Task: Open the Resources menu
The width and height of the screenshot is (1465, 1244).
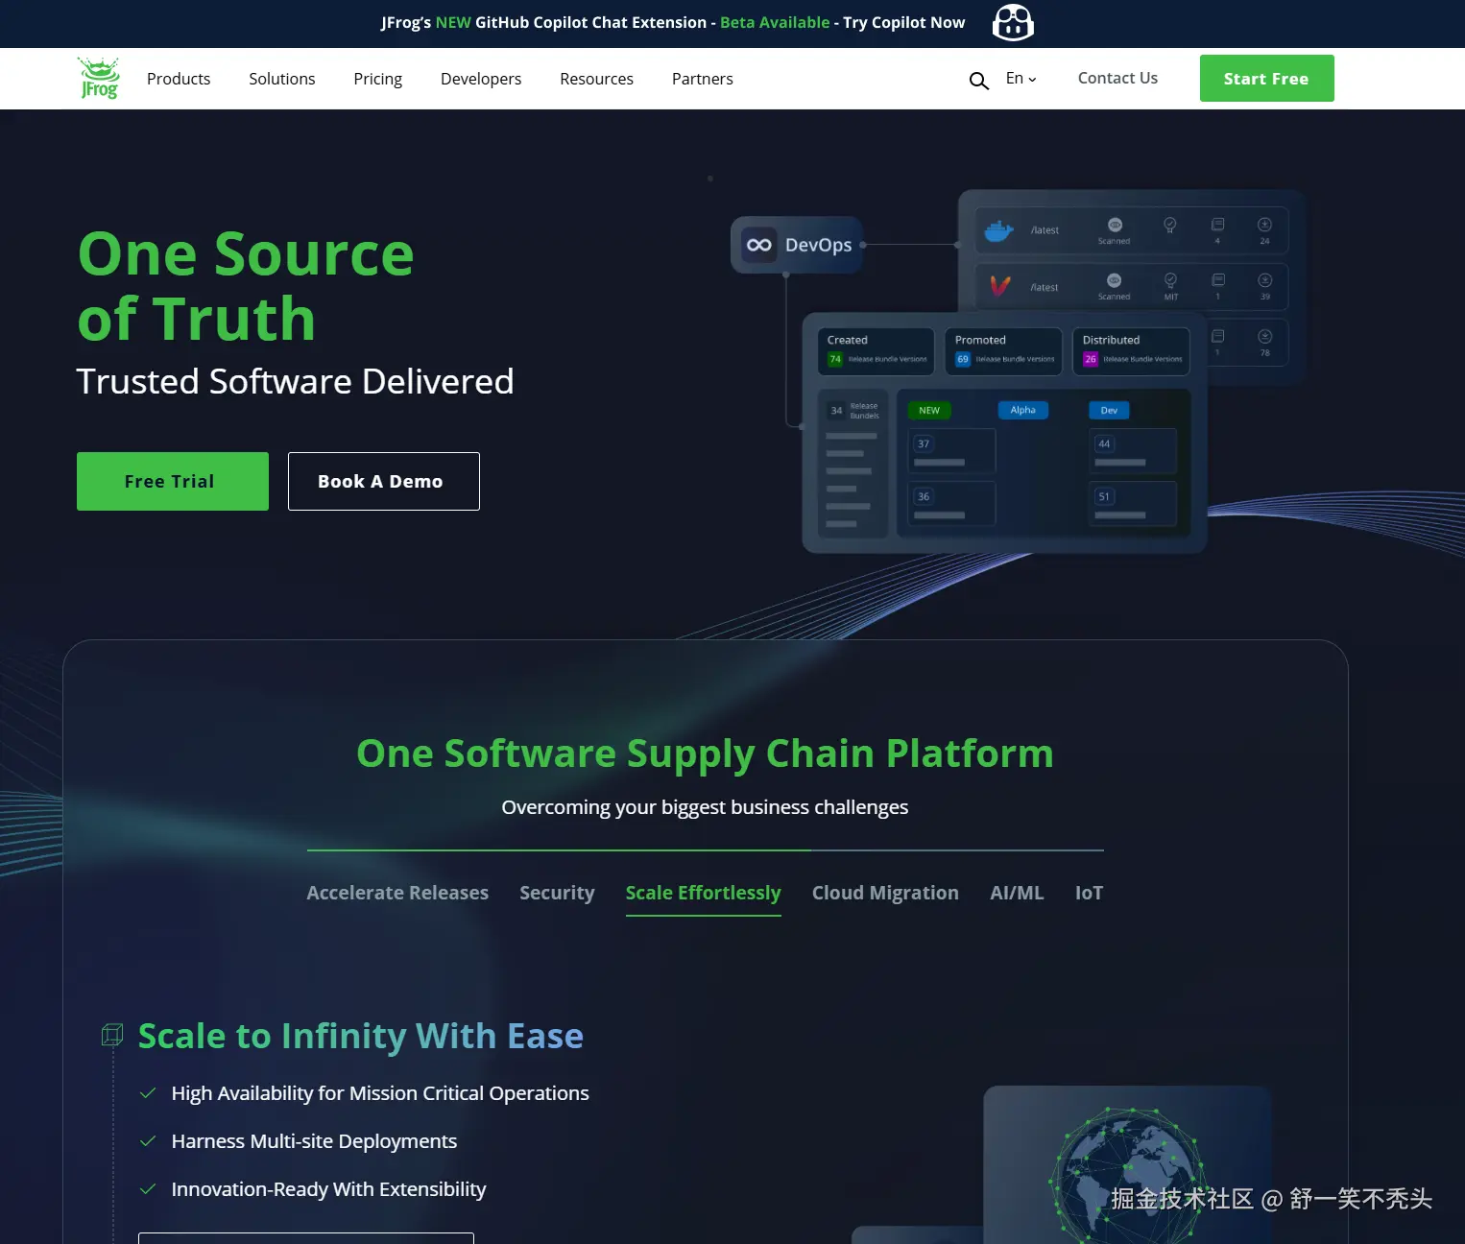Action: 597,79
